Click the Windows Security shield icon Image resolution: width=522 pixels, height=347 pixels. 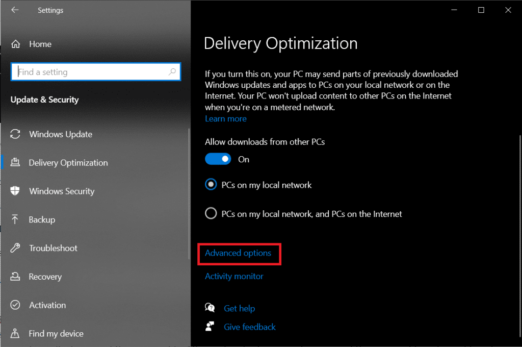point(15,191)
